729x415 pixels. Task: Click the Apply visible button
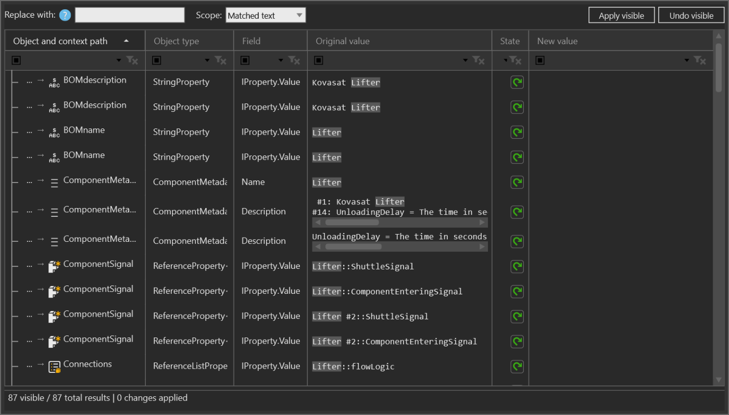(621, 16)
